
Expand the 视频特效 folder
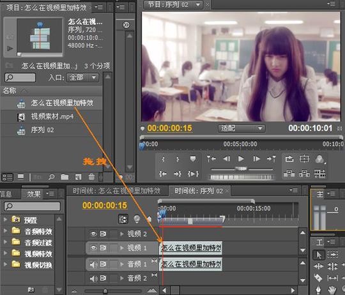click(x=6, y=253)
